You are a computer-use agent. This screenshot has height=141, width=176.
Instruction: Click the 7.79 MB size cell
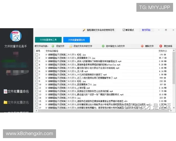click(163, 91)
